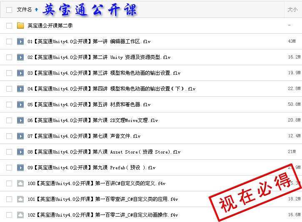Click video icon of 08 Asset Store.flv
Screen dimensions: 302x222
(20, 152)
